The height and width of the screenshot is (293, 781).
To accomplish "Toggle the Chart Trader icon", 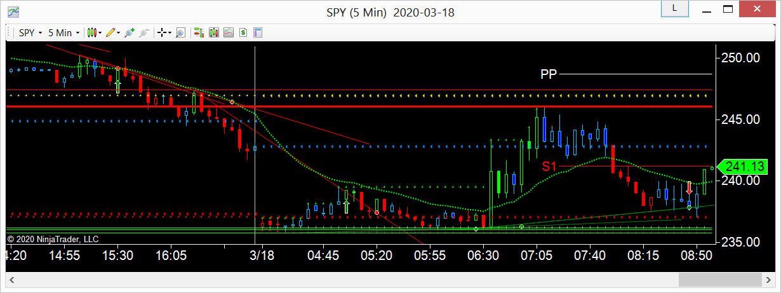I will pyautogui.click(x=199, y=32).
